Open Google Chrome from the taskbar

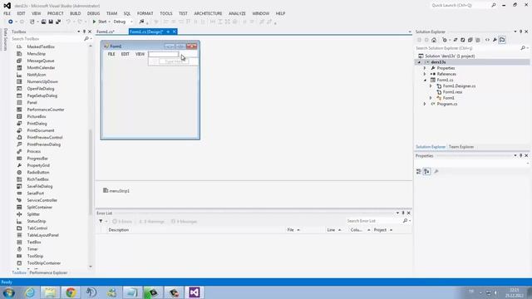71,292
